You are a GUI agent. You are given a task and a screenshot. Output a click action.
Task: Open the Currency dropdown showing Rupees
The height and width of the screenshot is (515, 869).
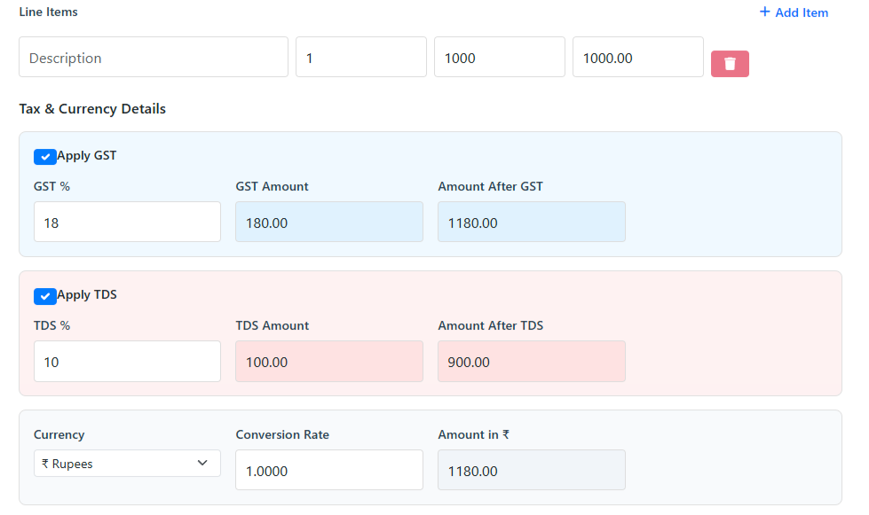(x=127, y=464)
